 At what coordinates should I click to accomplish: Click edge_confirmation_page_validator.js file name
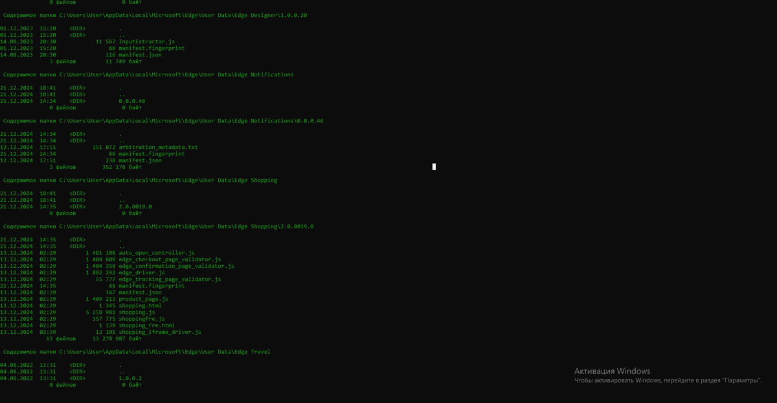pyautogui.click(x=176, y=266)
